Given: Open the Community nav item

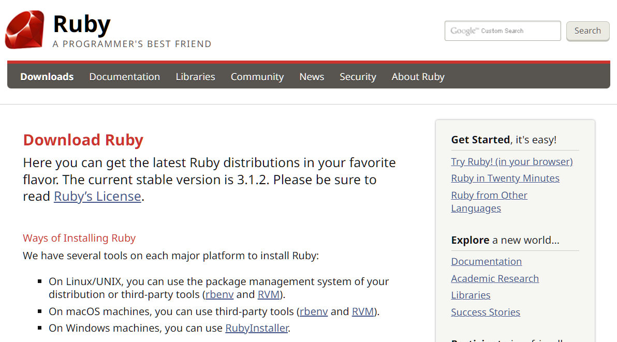Looking at the screenshot, I should click(x=257, y=77).
